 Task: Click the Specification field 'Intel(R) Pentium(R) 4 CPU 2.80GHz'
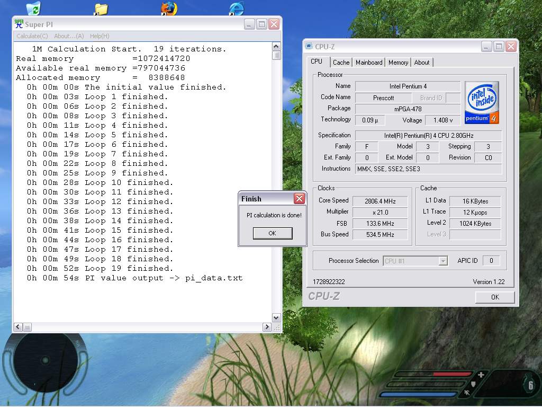click(429, 135)
